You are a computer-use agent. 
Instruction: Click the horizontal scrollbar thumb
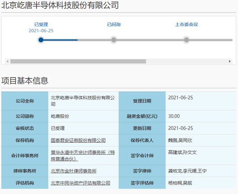point(78,61)
